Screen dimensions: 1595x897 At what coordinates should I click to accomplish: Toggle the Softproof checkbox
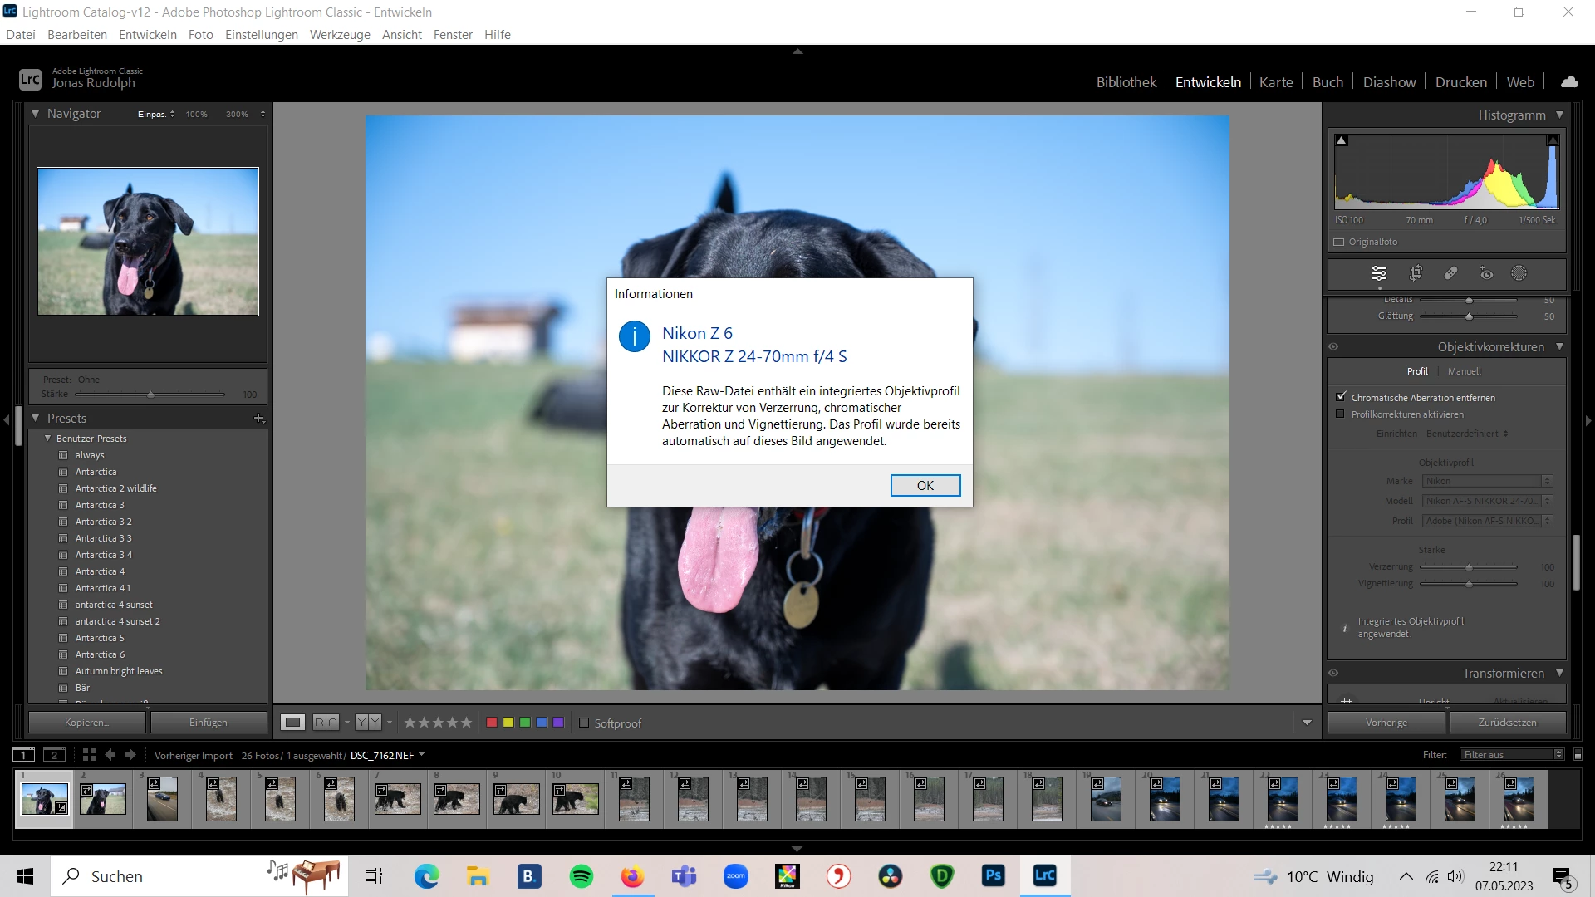click(584, 723)
